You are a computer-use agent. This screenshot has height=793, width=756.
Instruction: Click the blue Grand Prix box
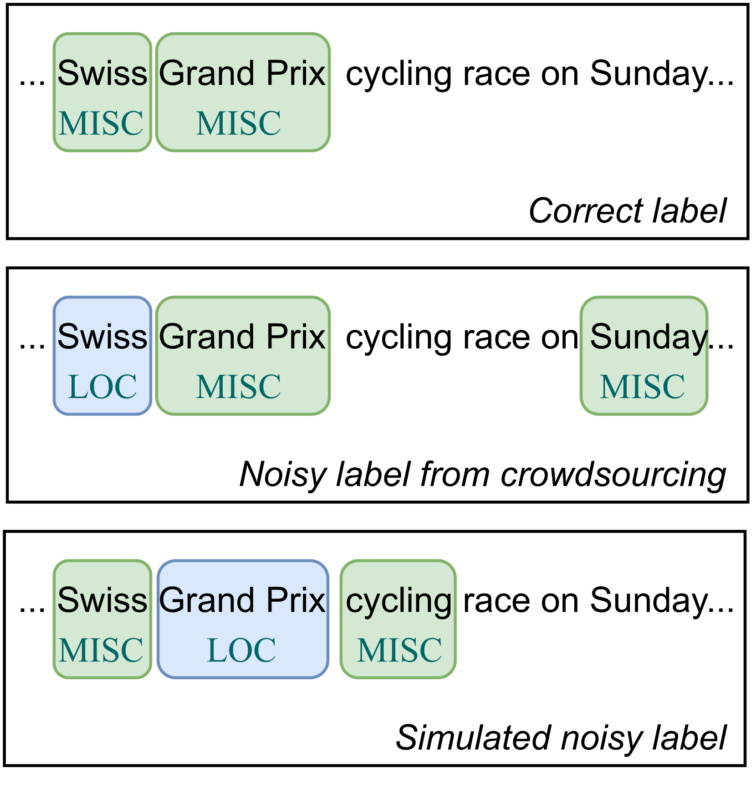click(x=242, y=619)
